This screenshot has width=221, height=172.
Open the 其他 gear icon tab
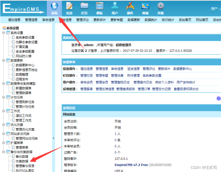click(161, 8)
